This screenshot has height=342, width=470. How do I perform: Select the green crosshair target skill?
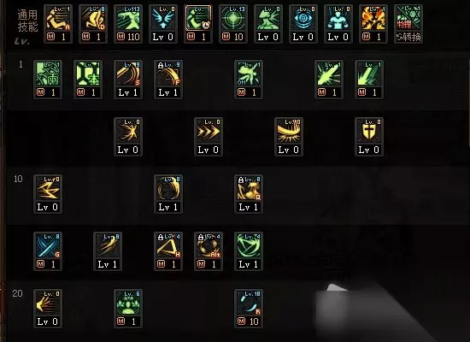(x=233, y=18)
